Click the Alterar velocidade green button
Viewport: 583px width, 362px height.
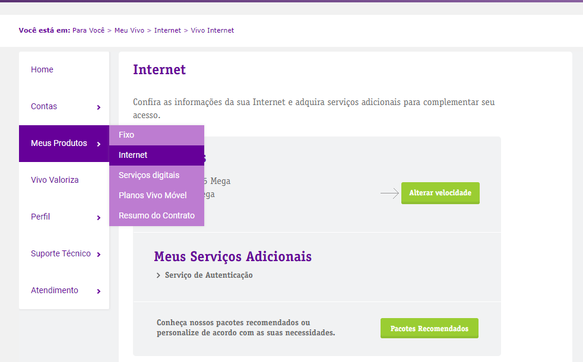440,193
